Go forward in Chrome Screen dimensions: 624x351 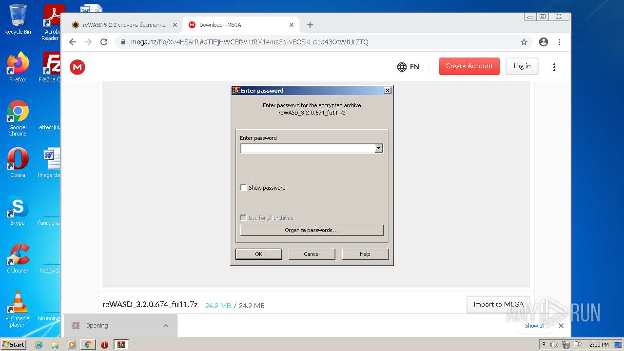88,42
